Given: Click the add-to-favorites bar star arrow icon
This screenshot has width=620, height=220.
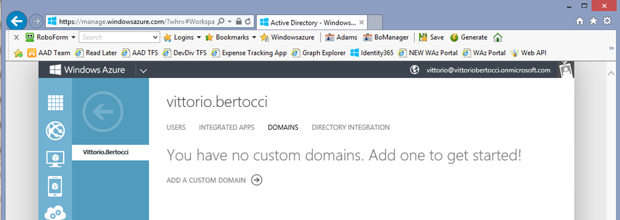Looking at the screenshot, I should 19,53.
